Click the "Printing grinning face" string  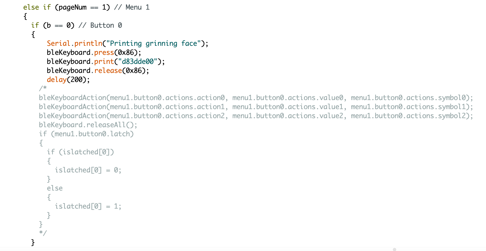(154, 44)
